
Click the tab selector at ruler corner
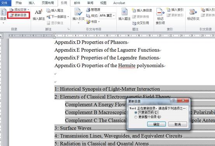coord(1,36)
